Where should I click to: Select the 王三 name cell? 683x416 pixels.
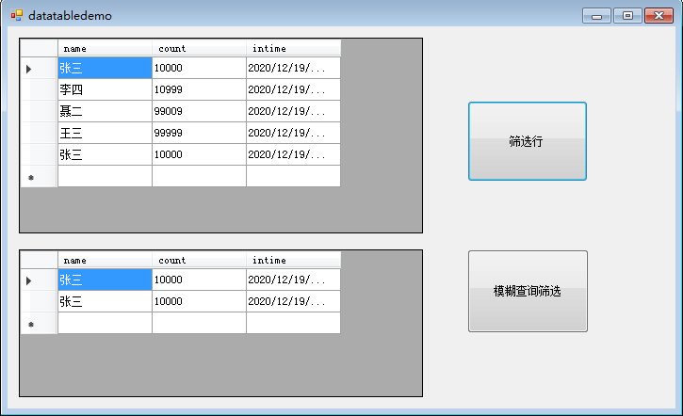pyautogui.click(x=105, y=133)
